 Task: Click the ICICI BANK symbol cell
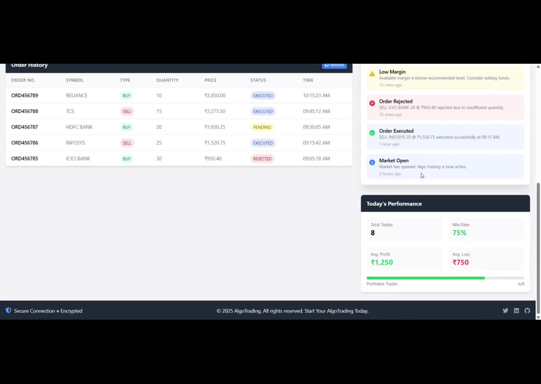coord(78,159)
